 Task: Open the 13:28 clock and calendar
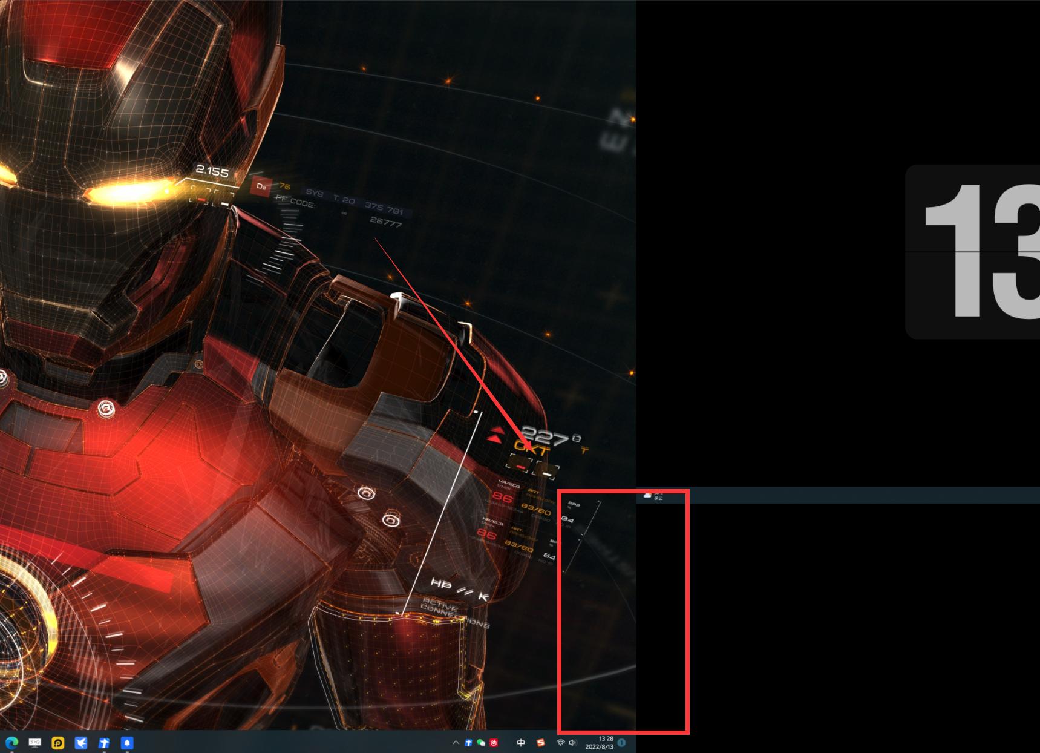[600, 743]
